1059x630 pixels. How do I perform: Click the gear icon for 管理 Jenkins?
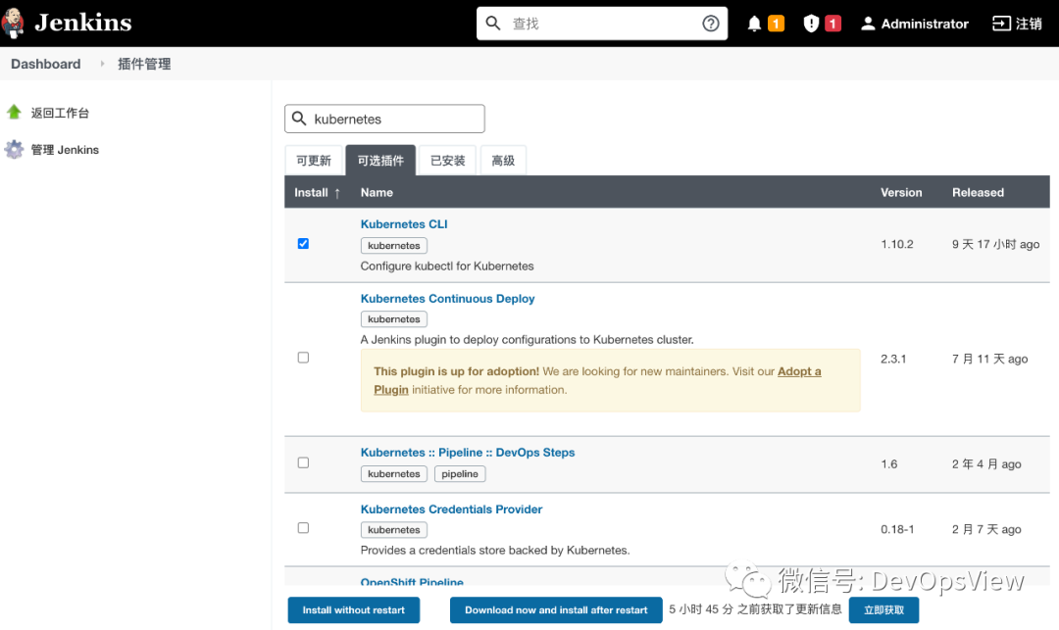pos(14,149)
